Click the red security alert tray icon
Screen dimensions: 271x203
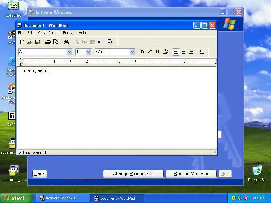pyautogui.click(x=246, y=198)
